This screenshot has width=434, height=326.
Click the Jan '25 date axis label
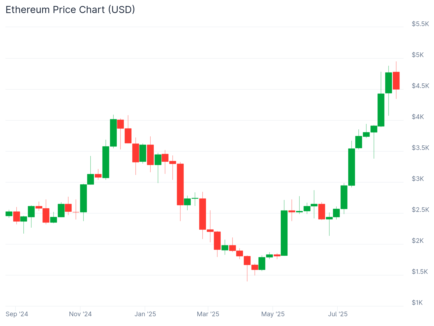click(x=145, y=314)
